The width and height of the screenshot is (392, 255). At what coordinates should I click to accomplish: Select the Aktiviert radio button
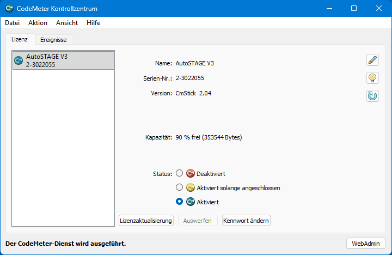click(x=179, y=202)
